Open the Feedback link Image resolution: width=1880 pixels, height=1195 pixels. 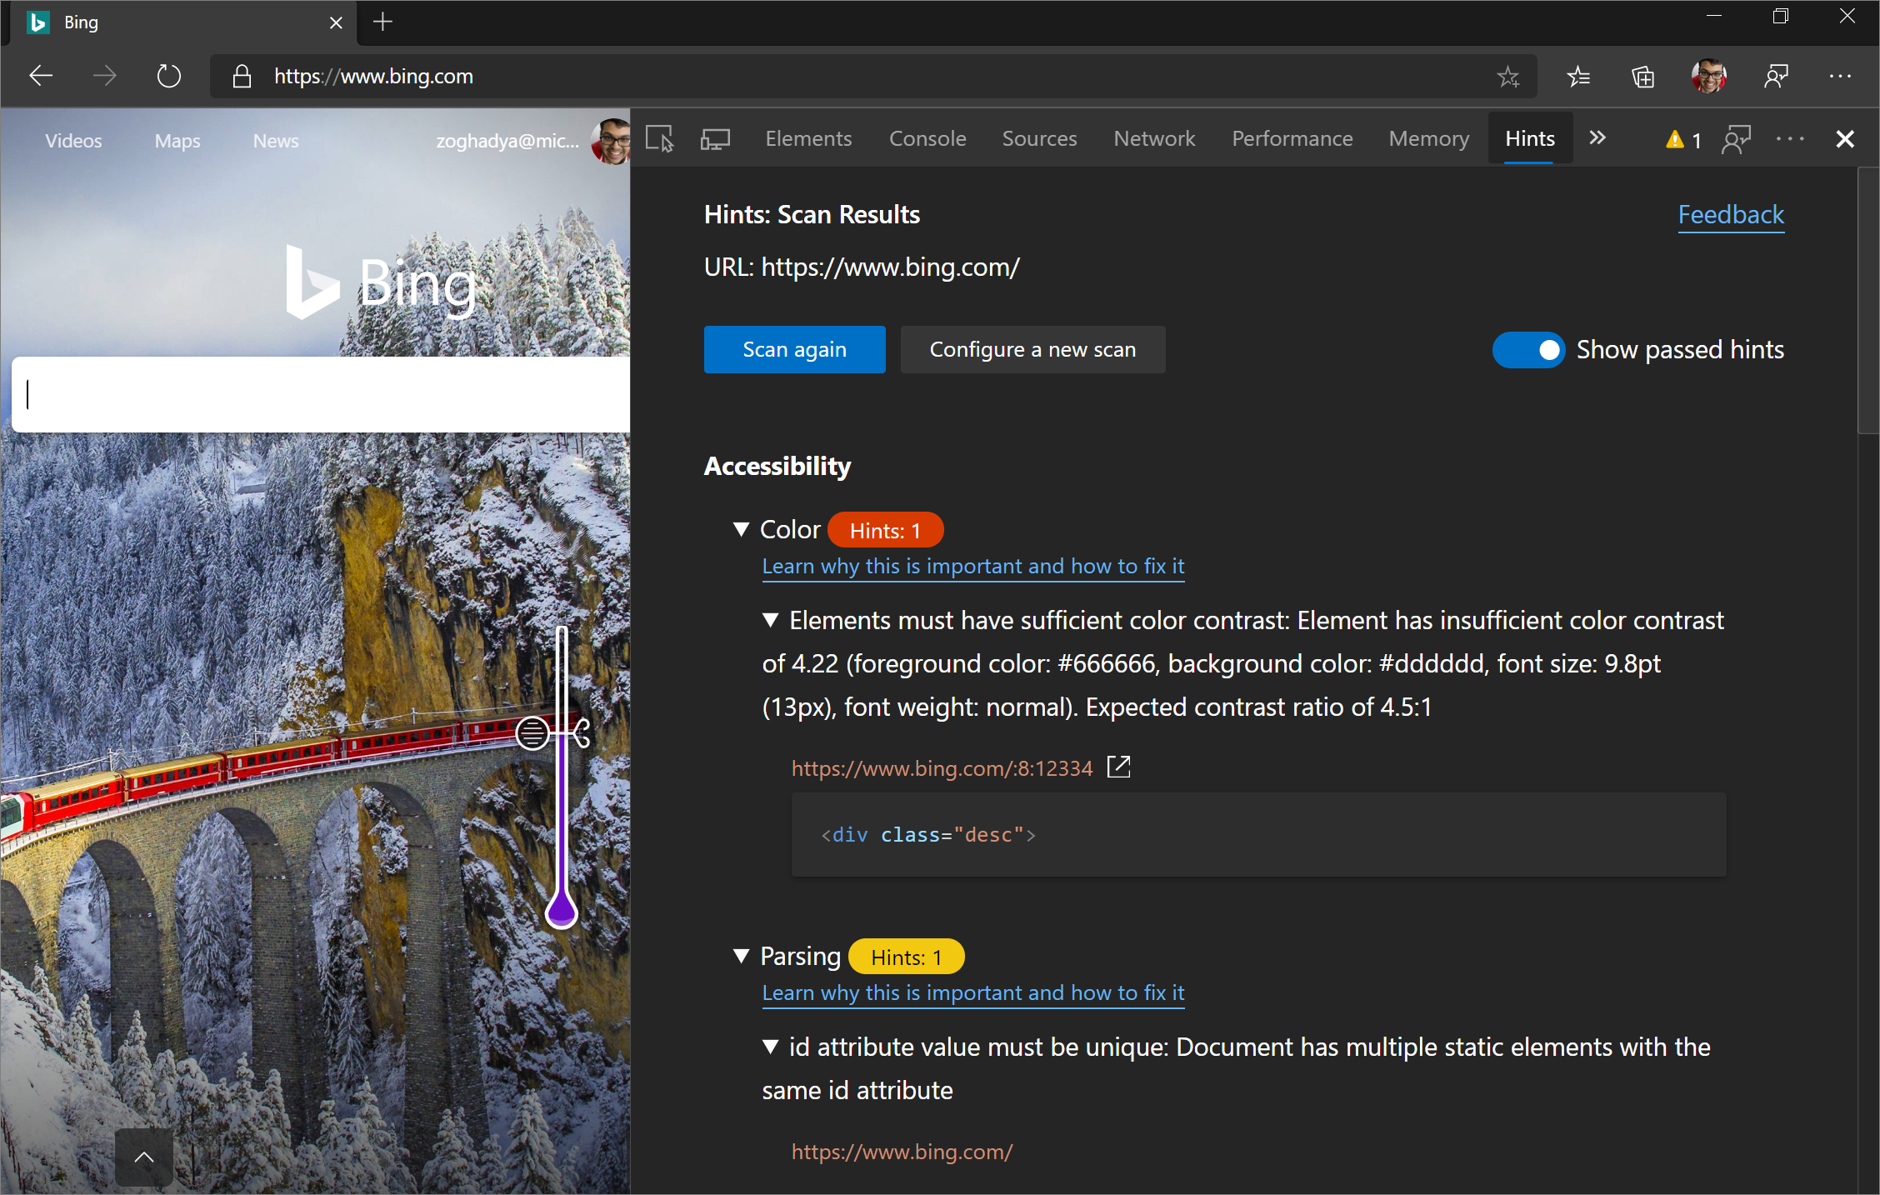click(1731, 215)
